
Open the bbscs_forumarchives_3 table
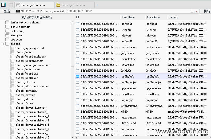point(33,125)
